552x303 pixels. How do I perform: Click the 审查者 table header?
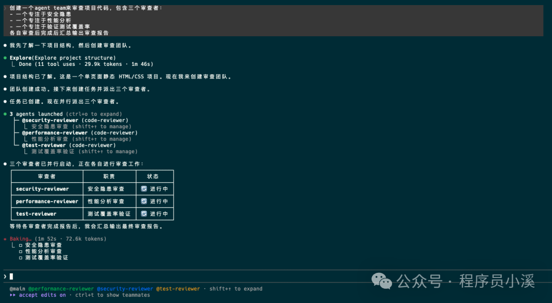[47, 176]
